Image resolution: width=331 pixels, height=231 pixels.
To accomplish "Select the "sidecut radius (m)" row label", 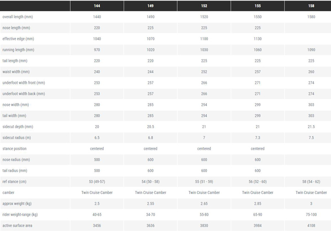I will click(18, 137).
